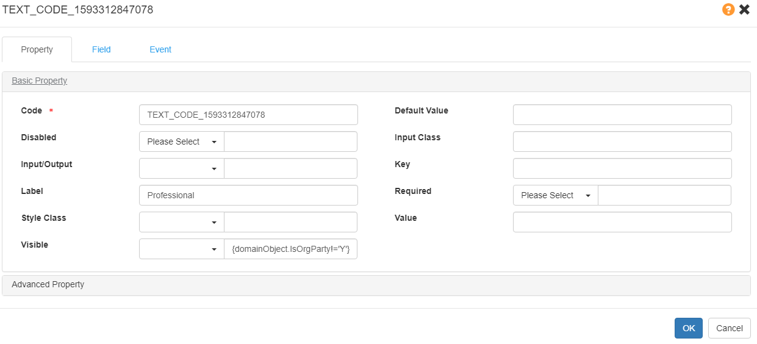Image resolution: width=757 pixels, height=344 pixels.
Task: Click the Visible expression text field
Action: click(290, 249)
